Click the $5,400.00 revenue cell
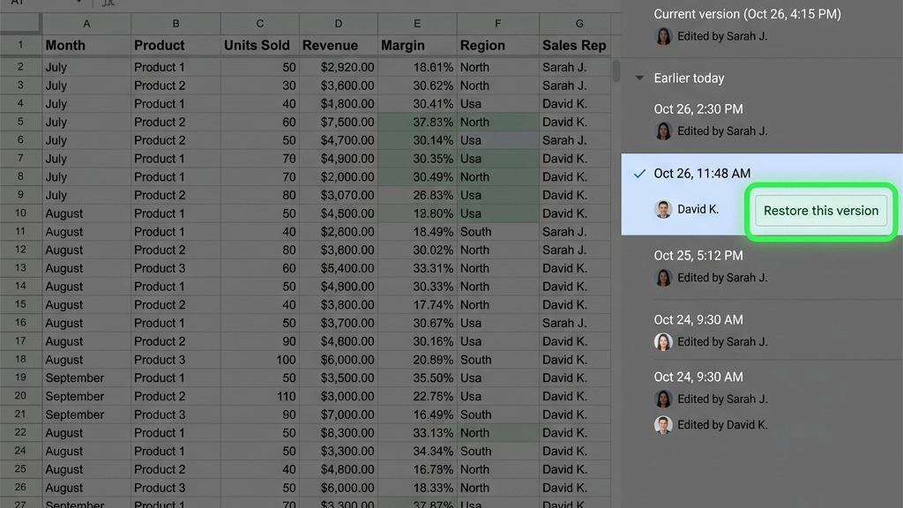 click(339, 268)
